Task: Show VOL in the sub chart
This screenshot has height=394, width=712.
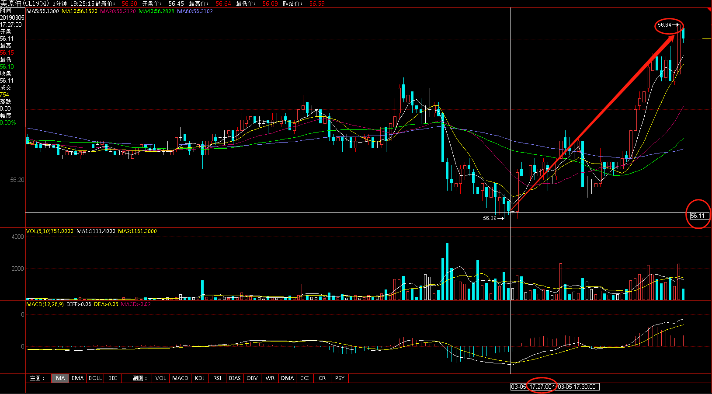Action: [161, 378]
